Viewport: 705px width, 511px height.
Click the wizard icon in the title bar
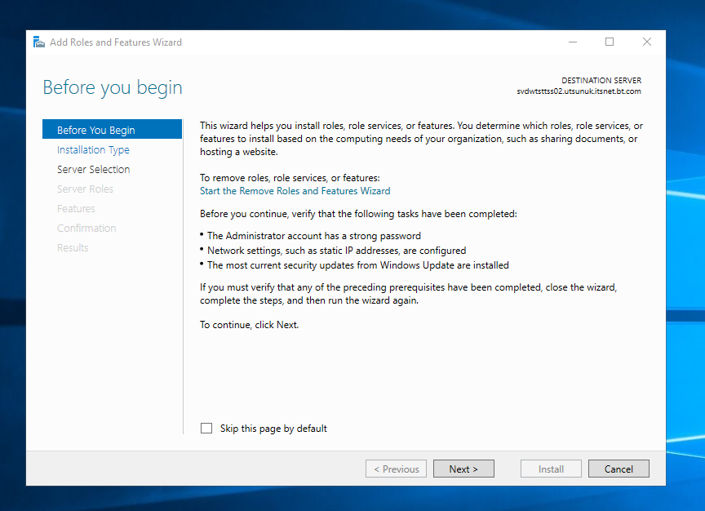[x=39, y=42]
